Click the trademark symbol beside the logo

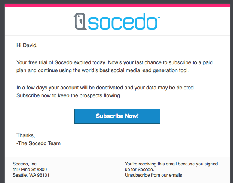click(x=160, y=18)
